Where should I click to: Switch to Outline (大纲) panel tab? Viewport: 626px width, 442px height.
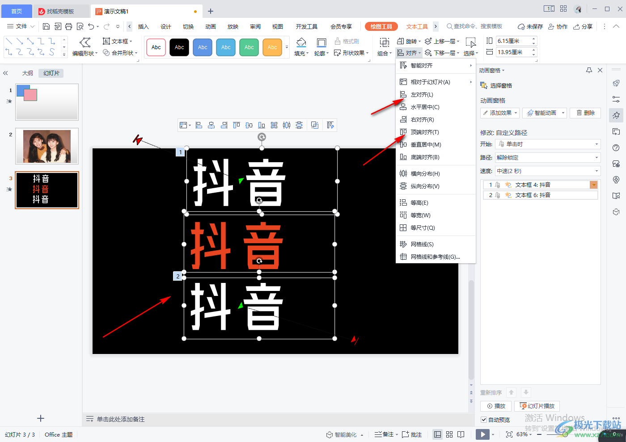pyautogui.click(x=28, y=73)
